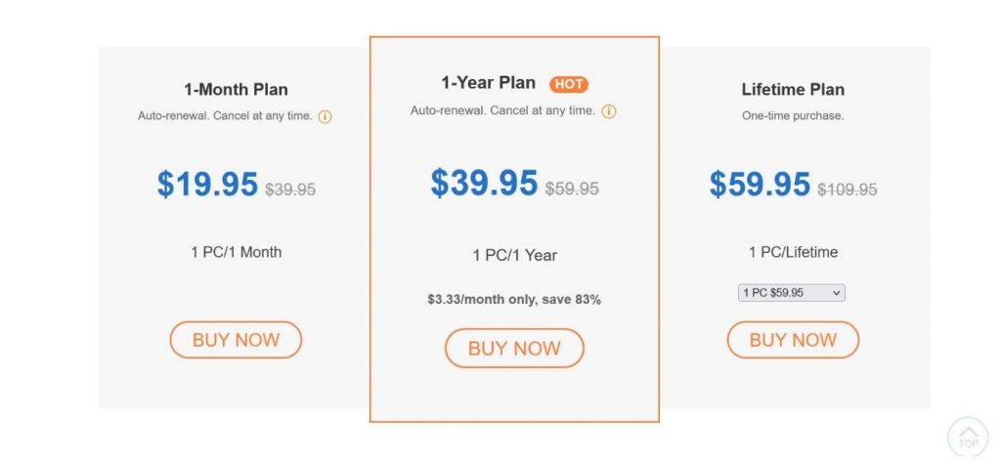The image size is (1001, 461).
Task: Click the "$3.33/month only, save 83%" text
Action: 514,299
